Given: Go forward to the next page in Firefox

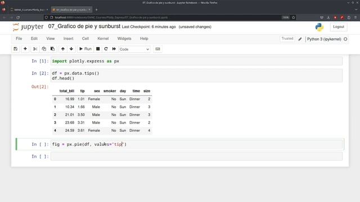Looking at the screenshot, I should tap(11, 17).
